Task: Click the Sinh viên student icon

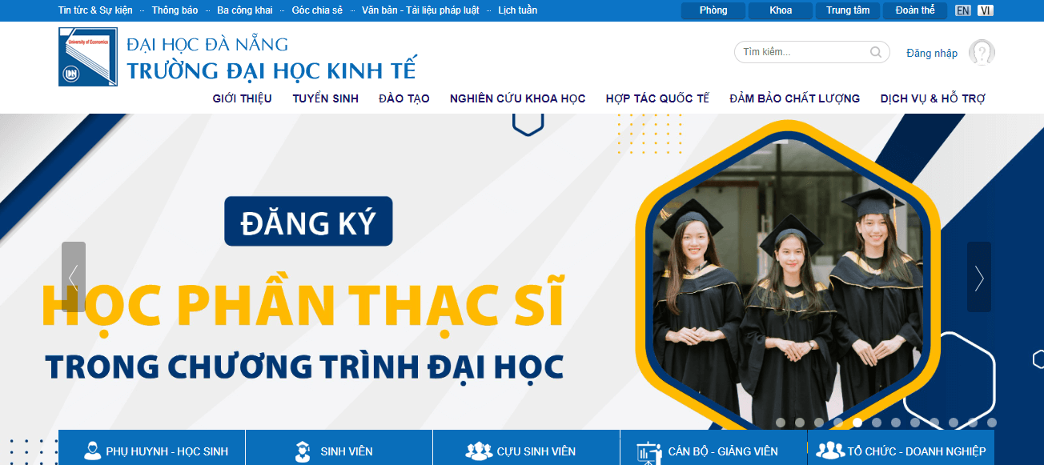Action: [303, 451]
